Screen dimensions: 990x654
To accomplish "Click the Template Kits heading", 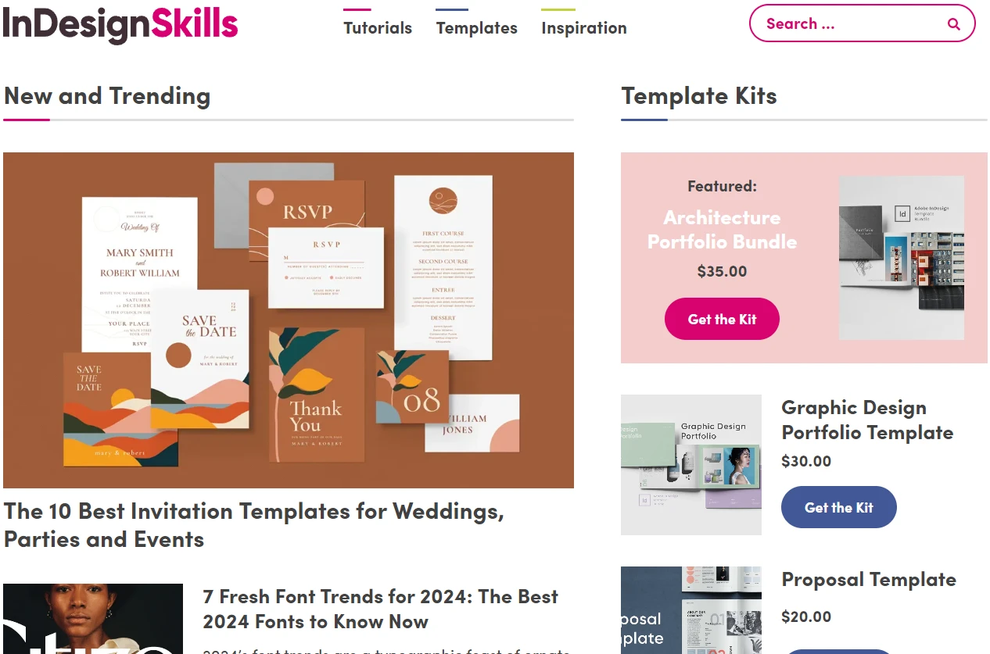I will (698, 95).
